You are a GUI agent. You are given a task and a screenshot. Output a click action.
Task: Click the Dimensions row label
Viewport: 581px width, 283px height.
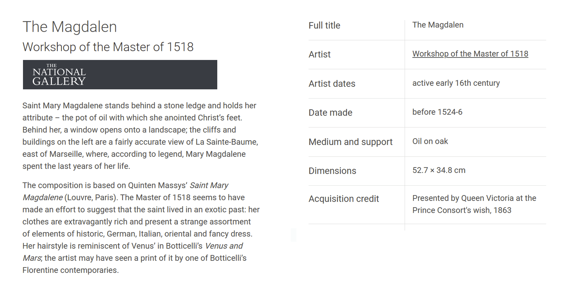(332, 171)
